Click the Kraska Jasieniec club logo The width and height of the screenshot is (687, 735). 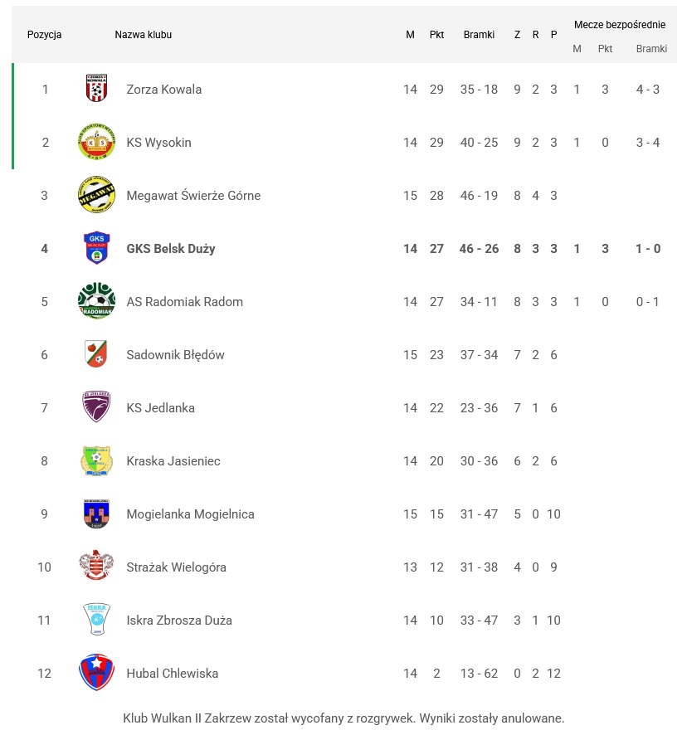(x=97, y=460)
